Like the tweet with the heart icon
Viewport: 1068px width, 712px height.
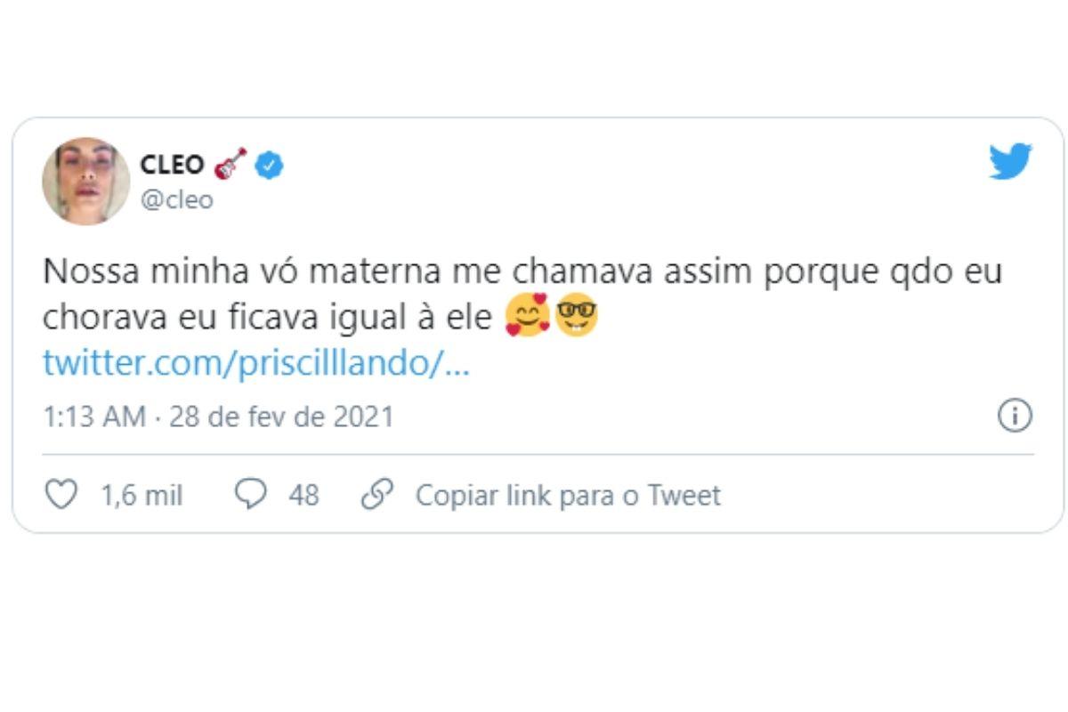61,495
